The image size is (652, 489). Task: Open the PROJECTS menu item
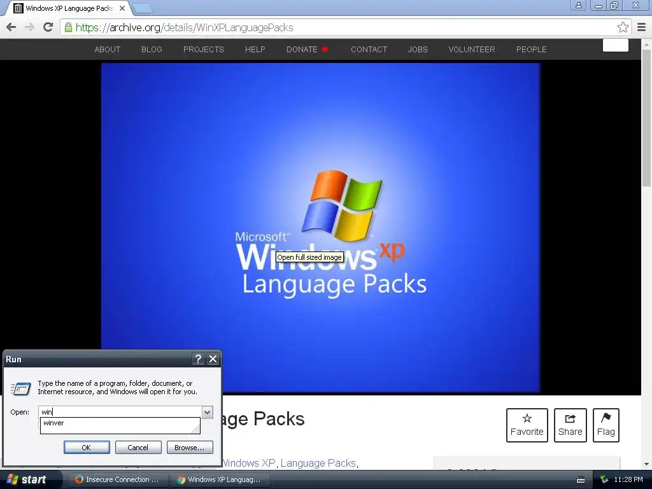click(203, 50)
